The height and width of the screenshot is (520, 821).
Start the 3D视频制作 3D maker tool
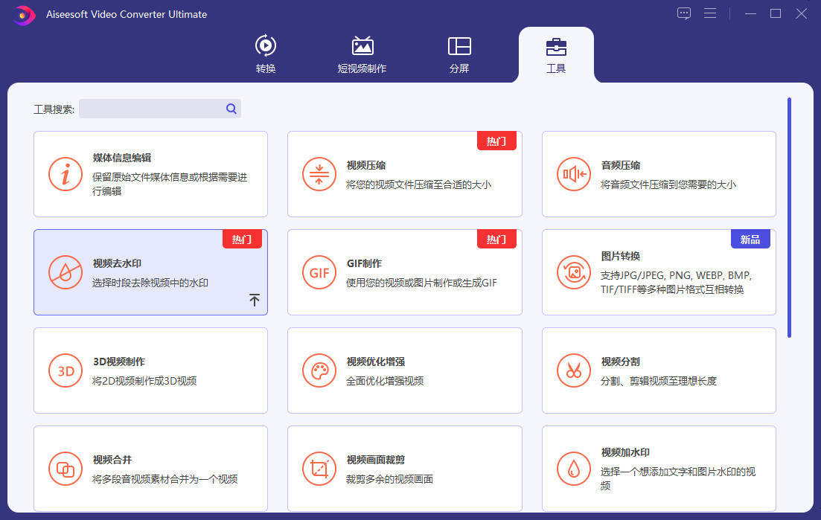149,370
